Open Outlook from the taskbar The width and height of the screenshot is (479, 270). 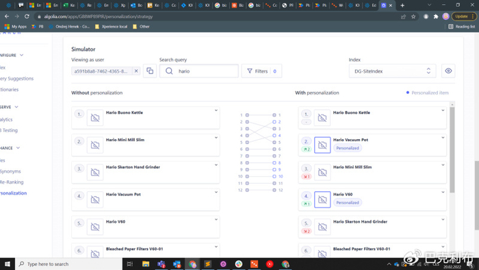[177, 264]
